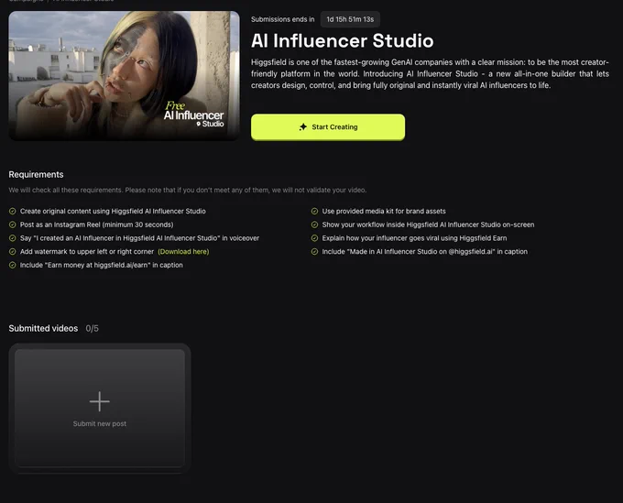Click check icon beside Made in AI Influencer Studio
623x503 pixels.
pyautogui.click(x=314, y=251)
